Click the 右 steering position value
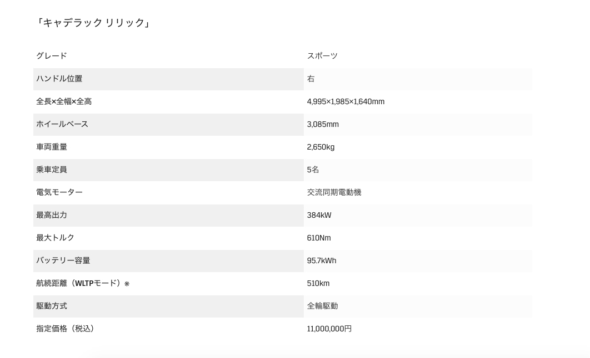The width and height of the screenshot is (590, 358). coord(311,79)
